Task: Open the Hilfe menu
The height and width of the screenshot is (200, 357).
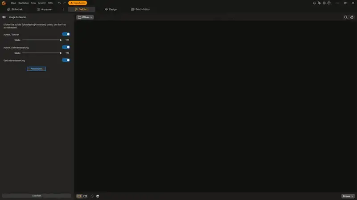Action: (x=50, y=3)
